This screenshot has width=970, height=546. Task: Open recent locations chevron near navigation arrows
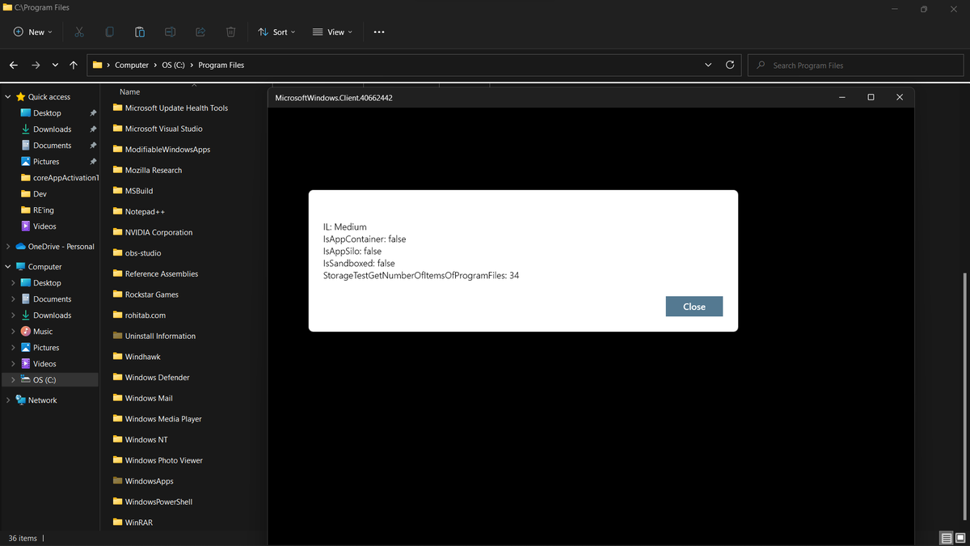55,65
